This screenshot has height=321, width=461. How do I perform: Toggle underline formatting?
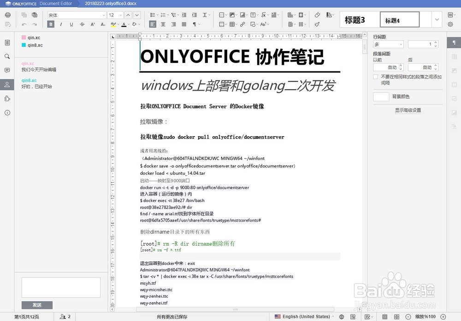[x=71, y=24]
